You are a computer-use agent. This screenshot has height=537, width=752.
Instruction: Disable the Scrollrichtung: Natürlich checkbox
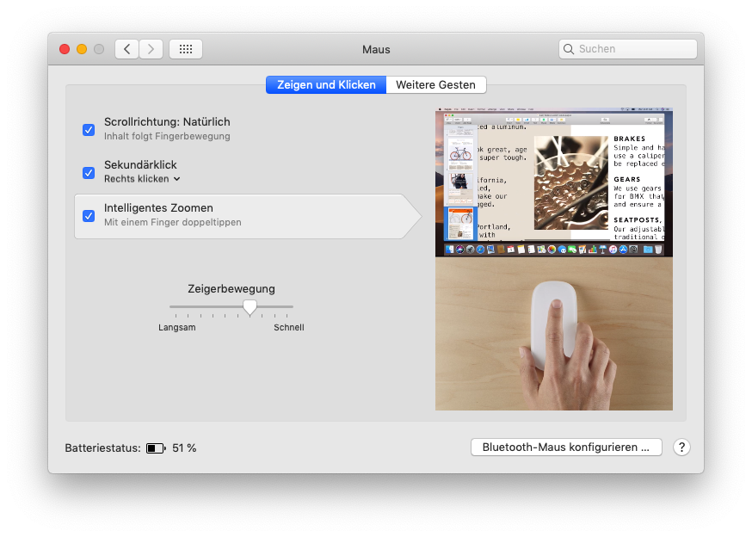tap(89, 130)
